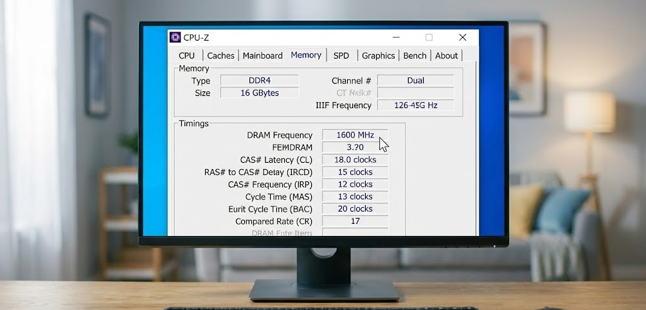Viewport: 646px width, 310px height.
Task: Click the CPU-Z app icon in title bar
Action: coord(175,37)
